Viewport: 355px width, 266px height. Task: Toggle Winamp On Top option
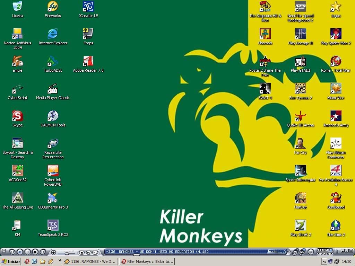(323, 250)
